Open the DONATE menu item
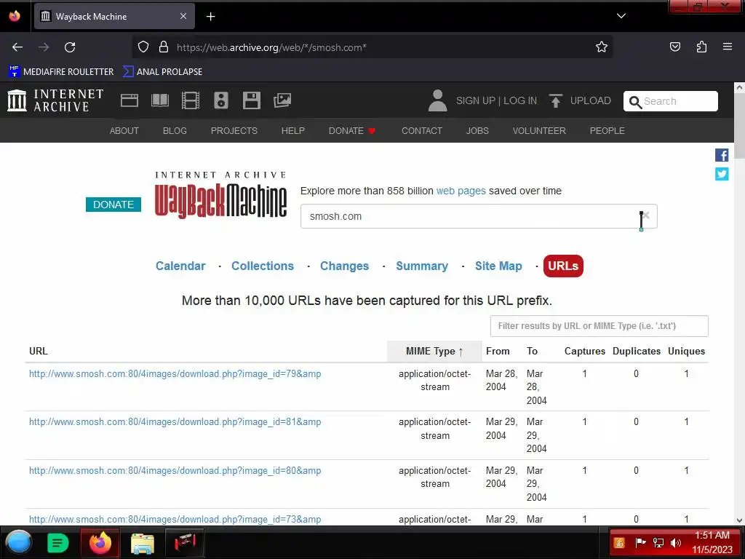 coord(352,131)
